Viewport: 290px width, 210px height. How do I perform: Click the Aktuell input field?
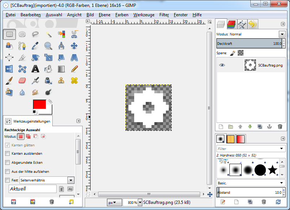pyautogui.click(x=32, y=189)
